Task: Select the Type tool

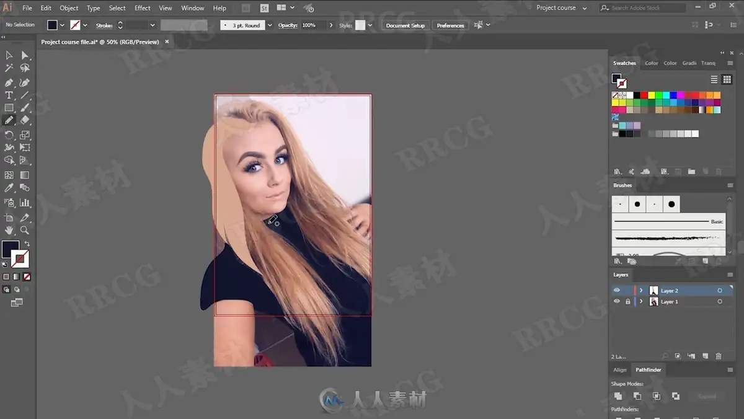Action: coord(9,95)
